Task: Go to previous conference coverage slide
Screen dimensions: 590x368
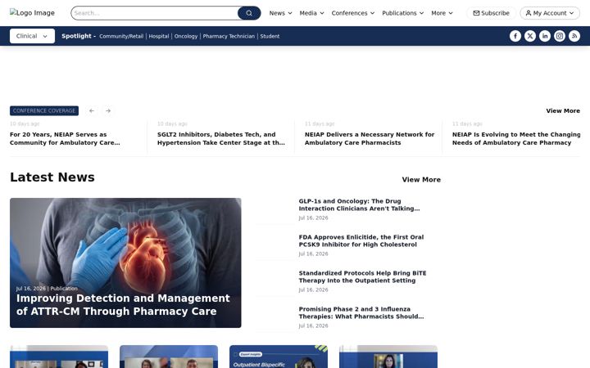Action: [x=92, y=110]
